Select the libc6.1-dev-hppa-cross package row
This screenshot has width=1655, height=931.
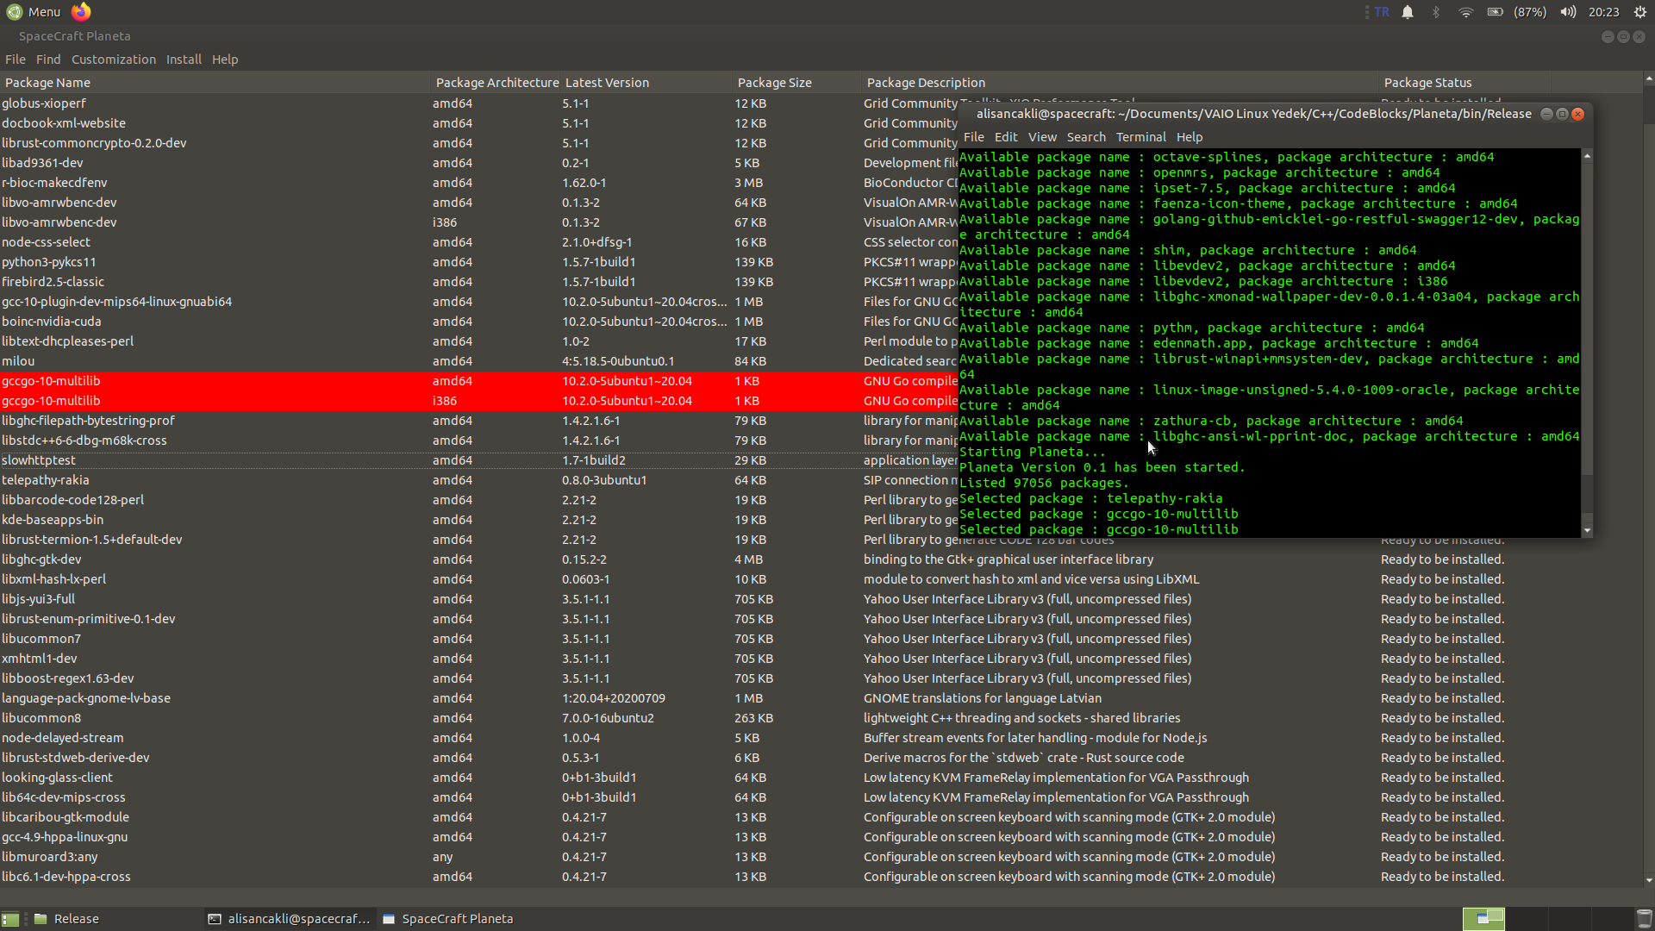[x=821, y=877]
